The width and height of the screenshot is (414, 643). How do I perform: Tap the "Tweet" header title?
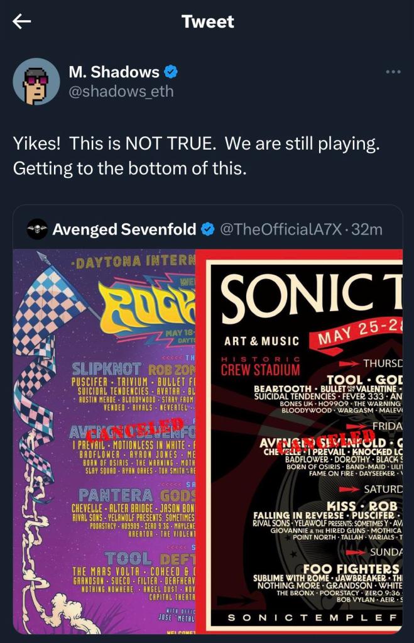coord(207,22)
